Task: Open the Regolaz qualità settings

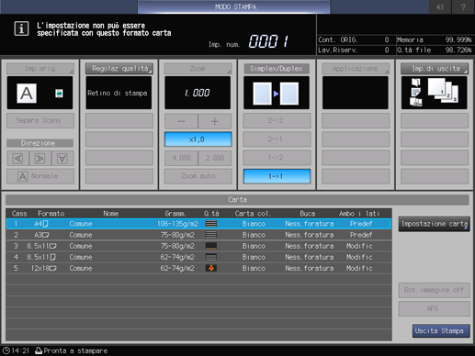Action: tap(119, 69)
